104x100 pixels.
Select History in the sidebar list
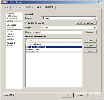pos(14,31)
